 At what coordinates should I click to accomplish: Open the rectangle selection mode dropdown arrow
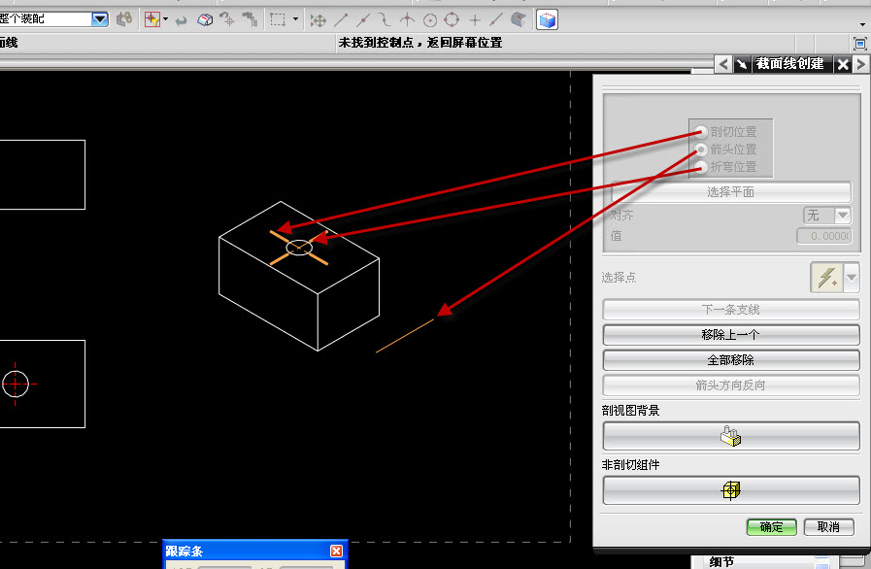(x=295, y=19)
